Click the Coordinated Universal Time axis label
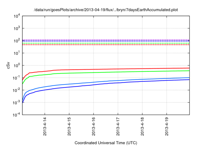This screenshot has width=209, height=146. [106, 143]
